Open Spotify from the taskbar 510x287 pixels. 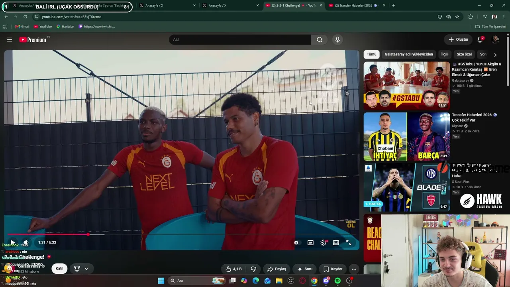(x=337, y=281)
